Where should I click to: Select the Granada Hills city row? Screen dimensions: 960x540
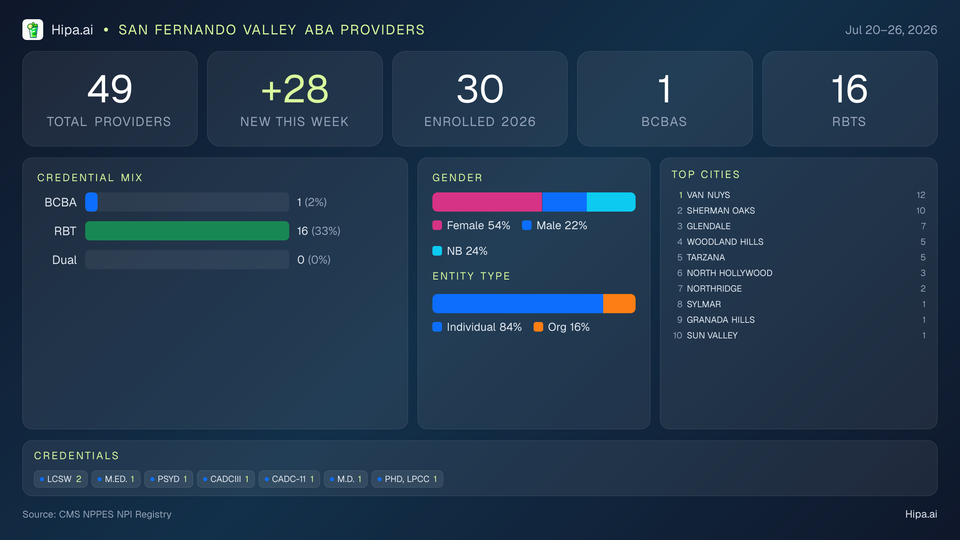pos(799,320)
